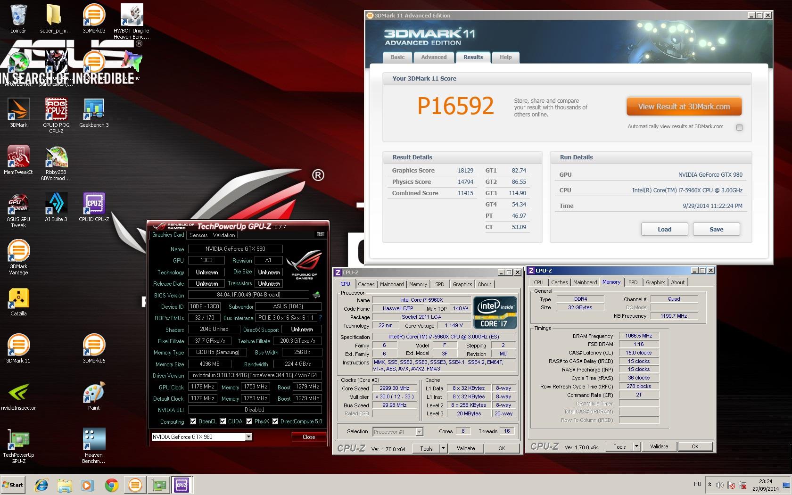Click the GPU-Z BIOS save chip icon

[316, 295]
